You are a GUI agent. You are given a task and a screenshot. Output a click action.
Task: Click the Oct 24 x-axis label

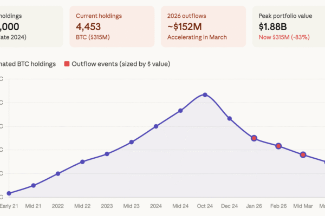click(205, 206)
